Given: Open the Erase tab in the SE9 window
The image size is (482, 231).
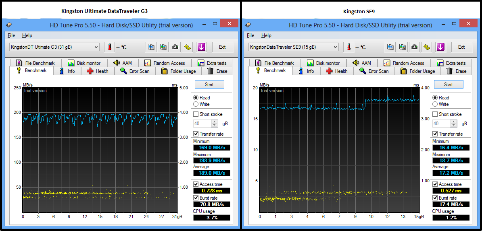Looking at the screenshot, I should pyautogui.click(x=457, y=71).
